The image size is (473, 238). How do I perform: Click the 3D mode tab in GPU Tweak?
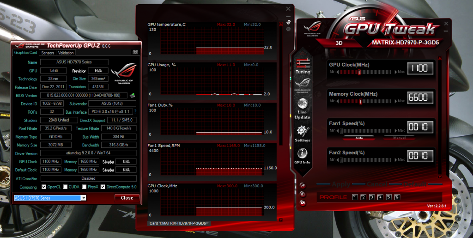339,43
